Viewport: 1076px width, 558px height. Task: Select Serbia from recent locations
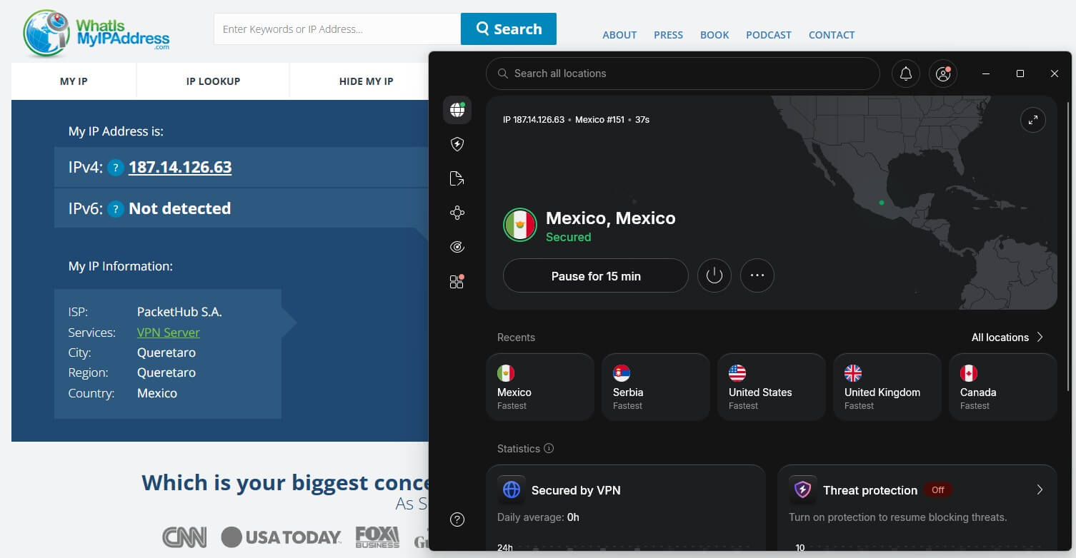click(x=656, y=387)
